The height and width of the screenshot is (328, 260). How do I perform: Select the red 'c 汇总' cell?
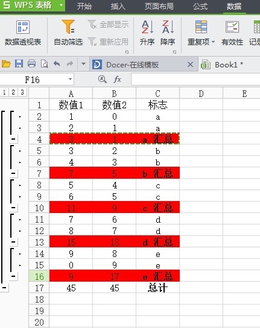point(157,208)
